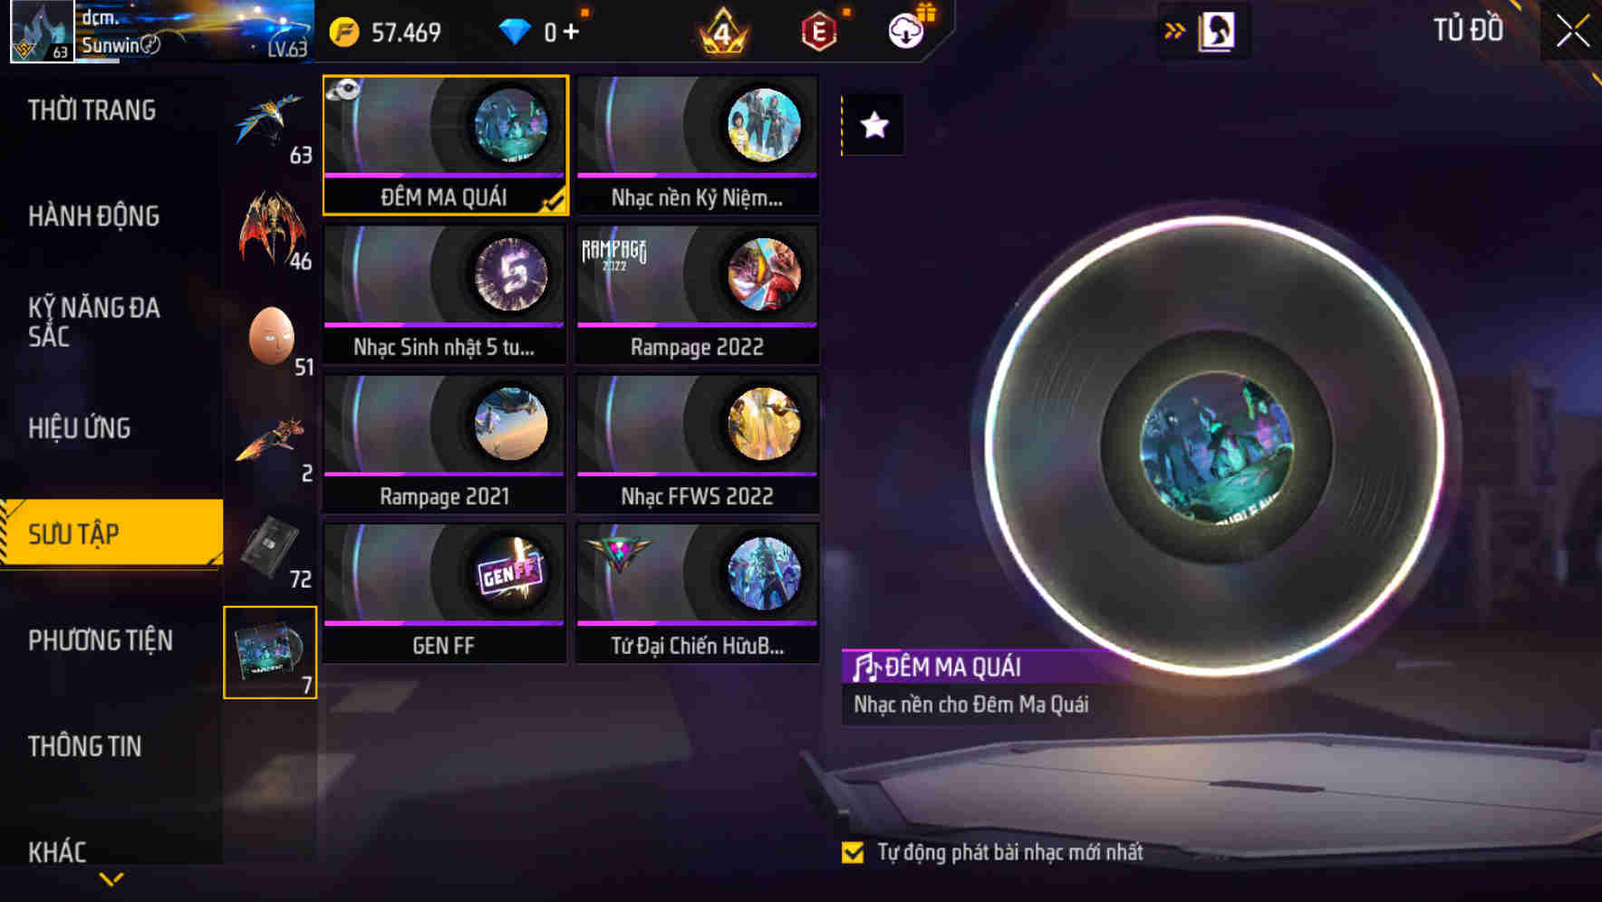Pick the Nhạc FFWS 2022 track
Screen dimensions: 1602x902
[697, 444]
